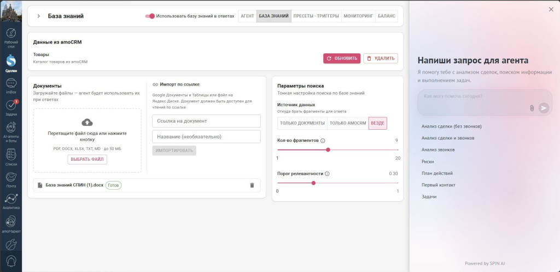This screenshot has height=272, width=560.
Task: Click the Выбрать файл button
Action: click(x=87, y=160)
